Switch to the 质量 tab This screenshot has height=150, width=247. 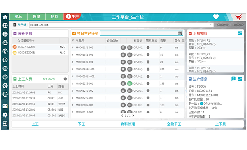pyautogui.click(x=36, y=16)
